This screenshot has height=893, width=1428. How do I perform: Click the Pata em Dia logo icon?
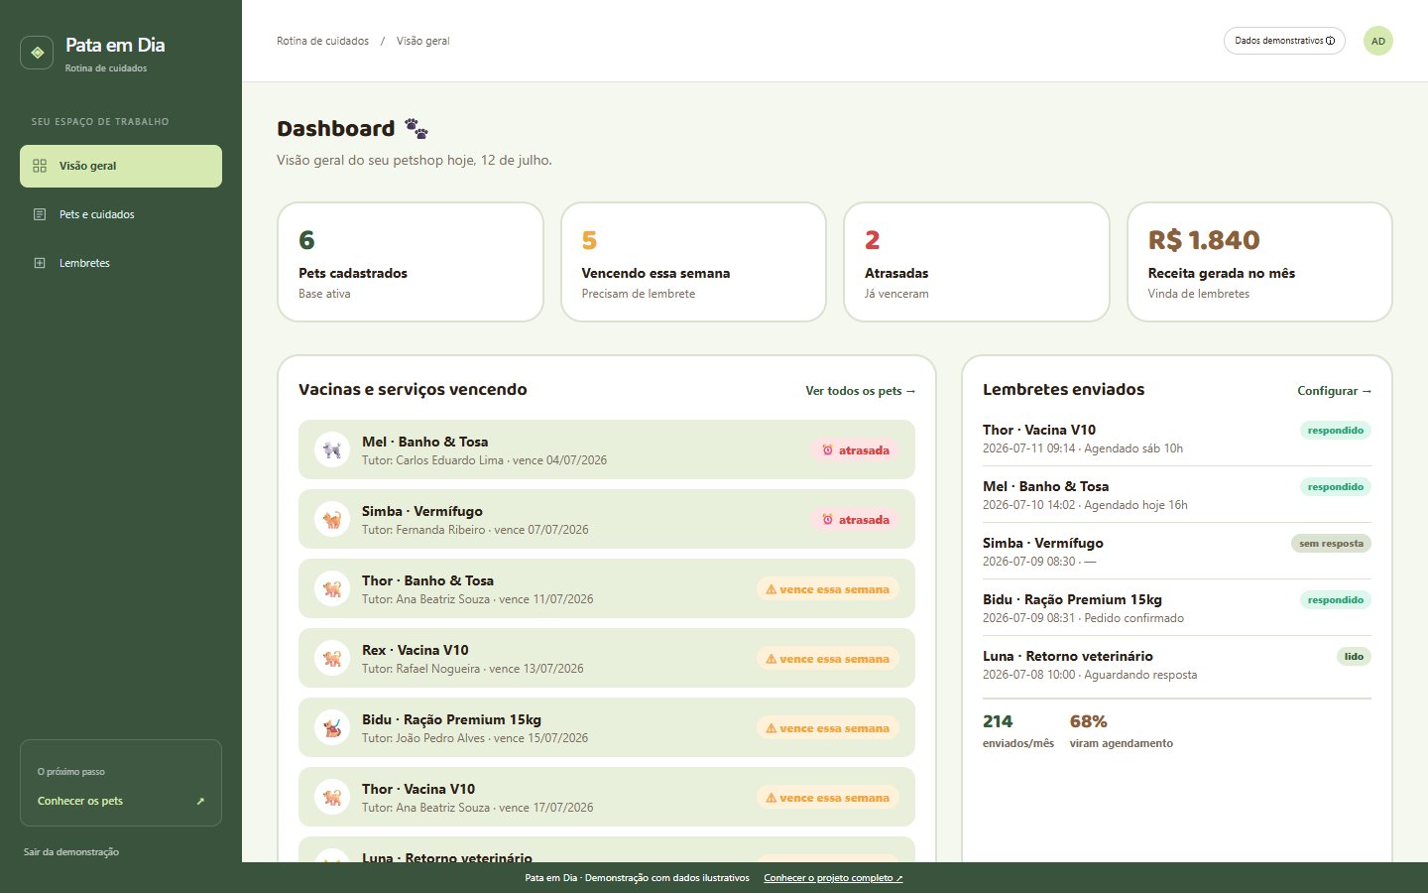[x=37, y=53]
